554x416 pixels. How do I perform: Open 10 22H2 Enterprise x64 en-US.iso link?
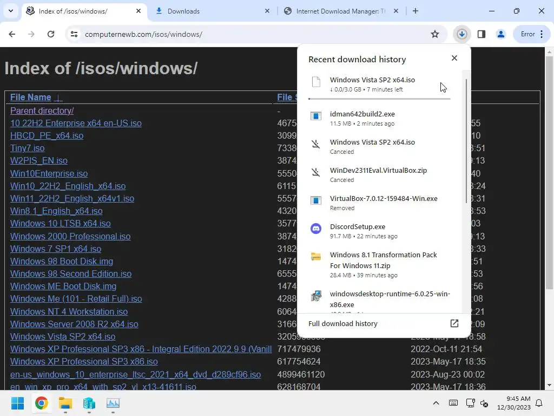(76, 123)
